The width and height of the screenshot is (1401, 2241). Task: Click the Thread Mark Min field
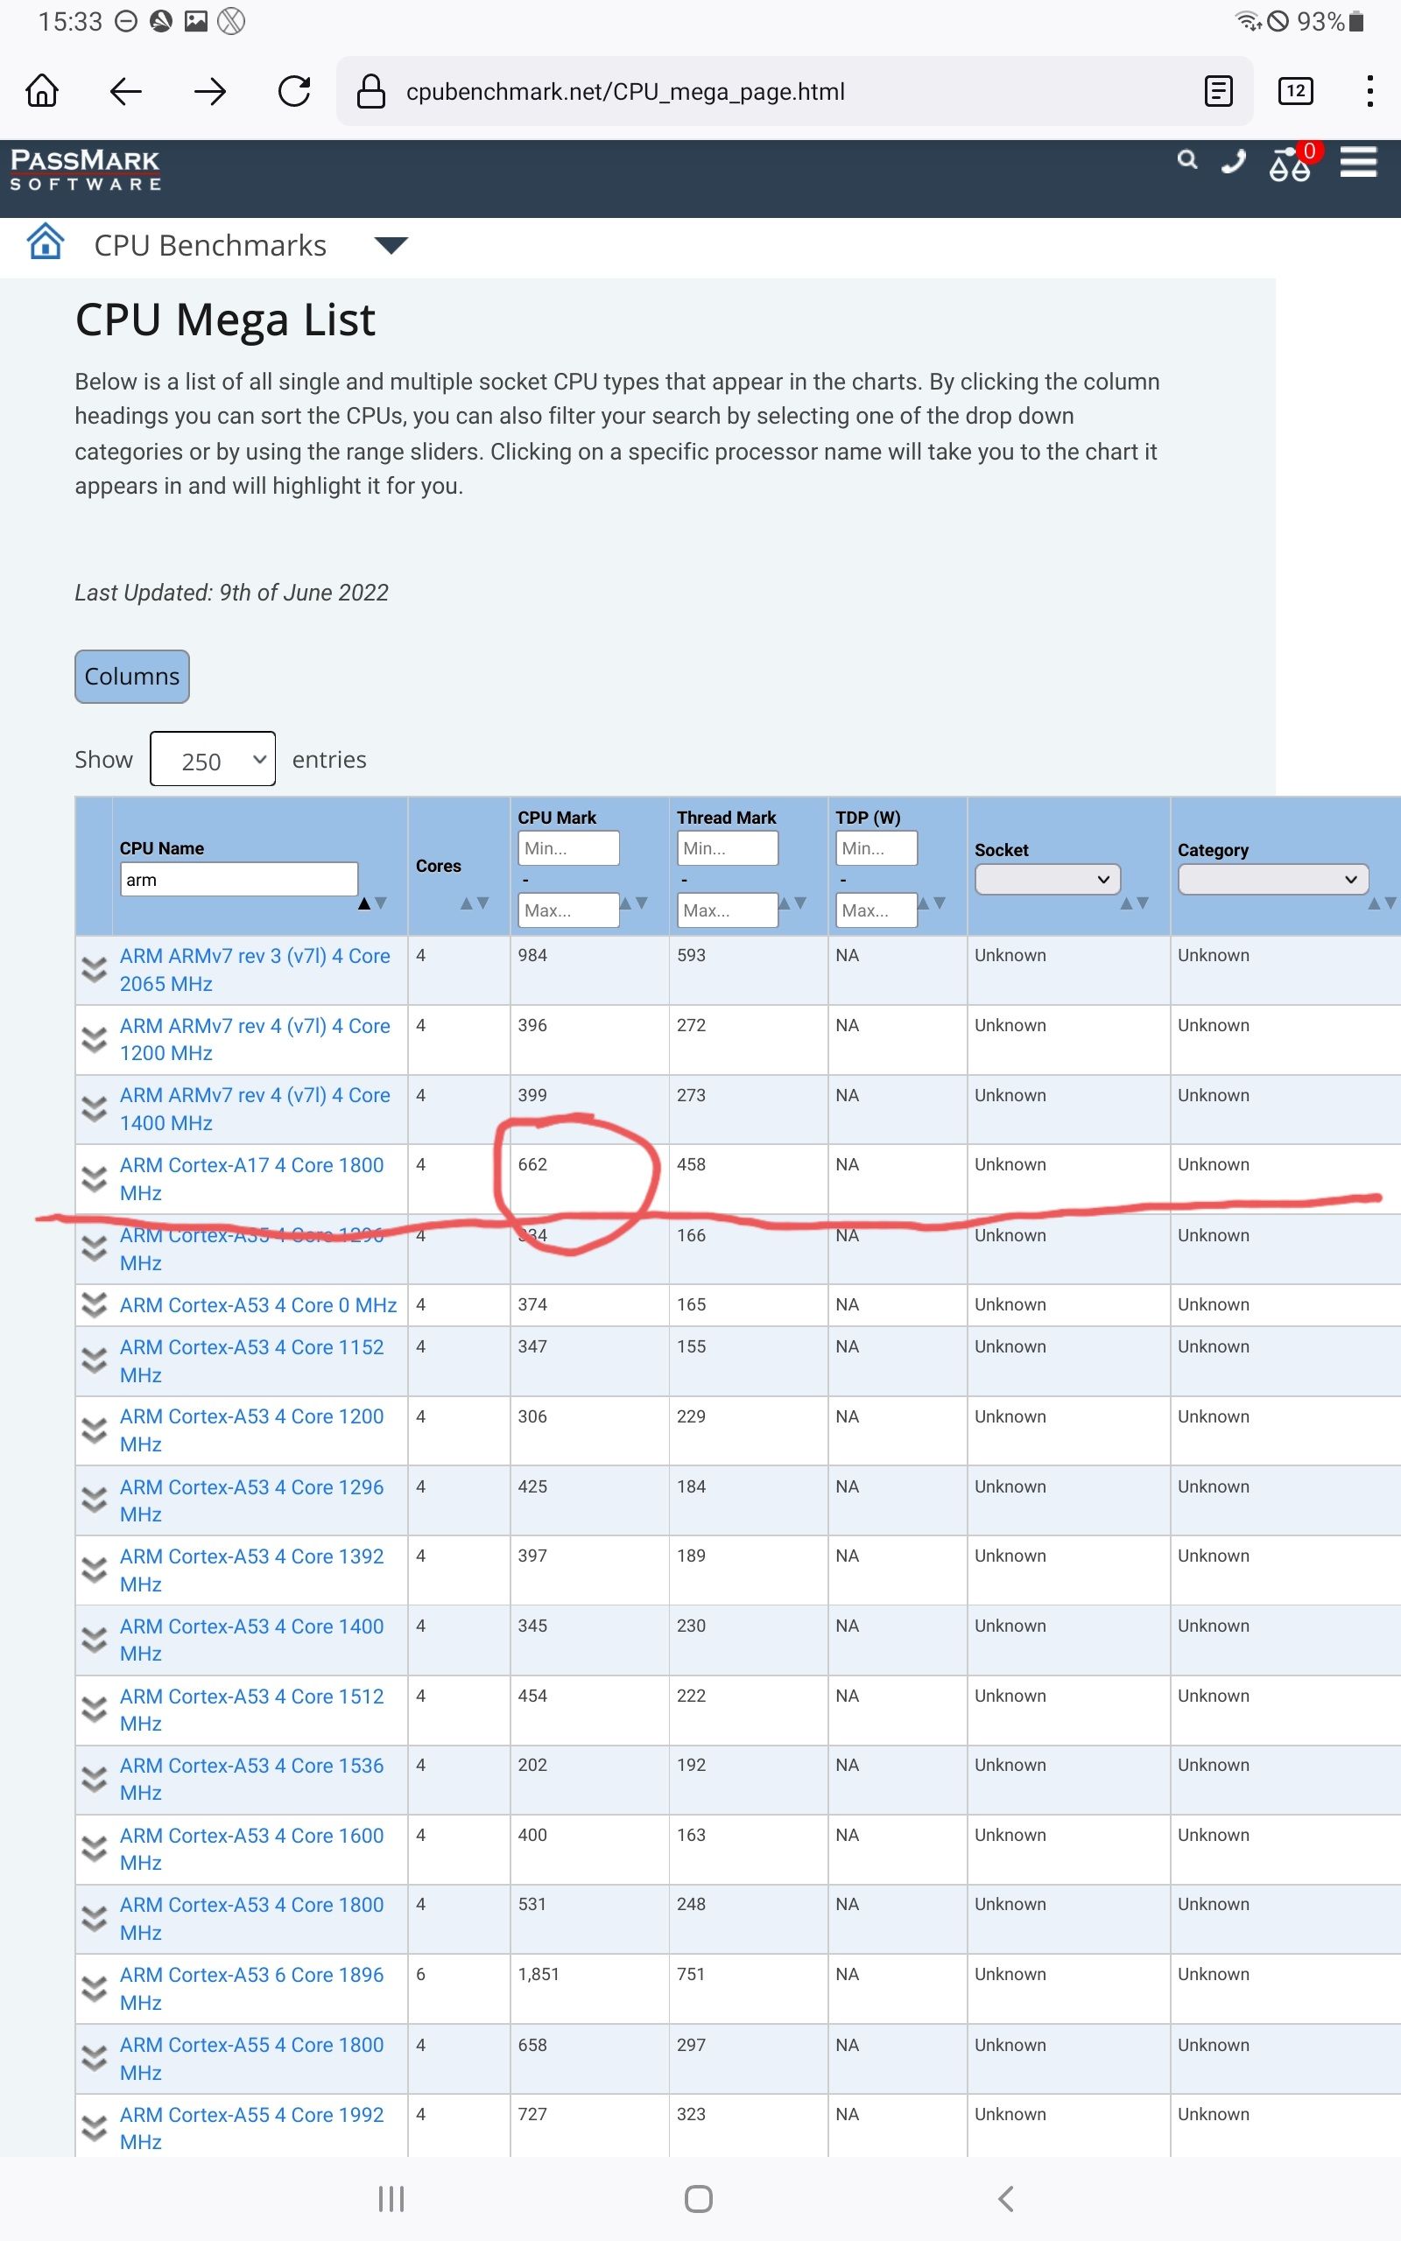pos(728,848)
